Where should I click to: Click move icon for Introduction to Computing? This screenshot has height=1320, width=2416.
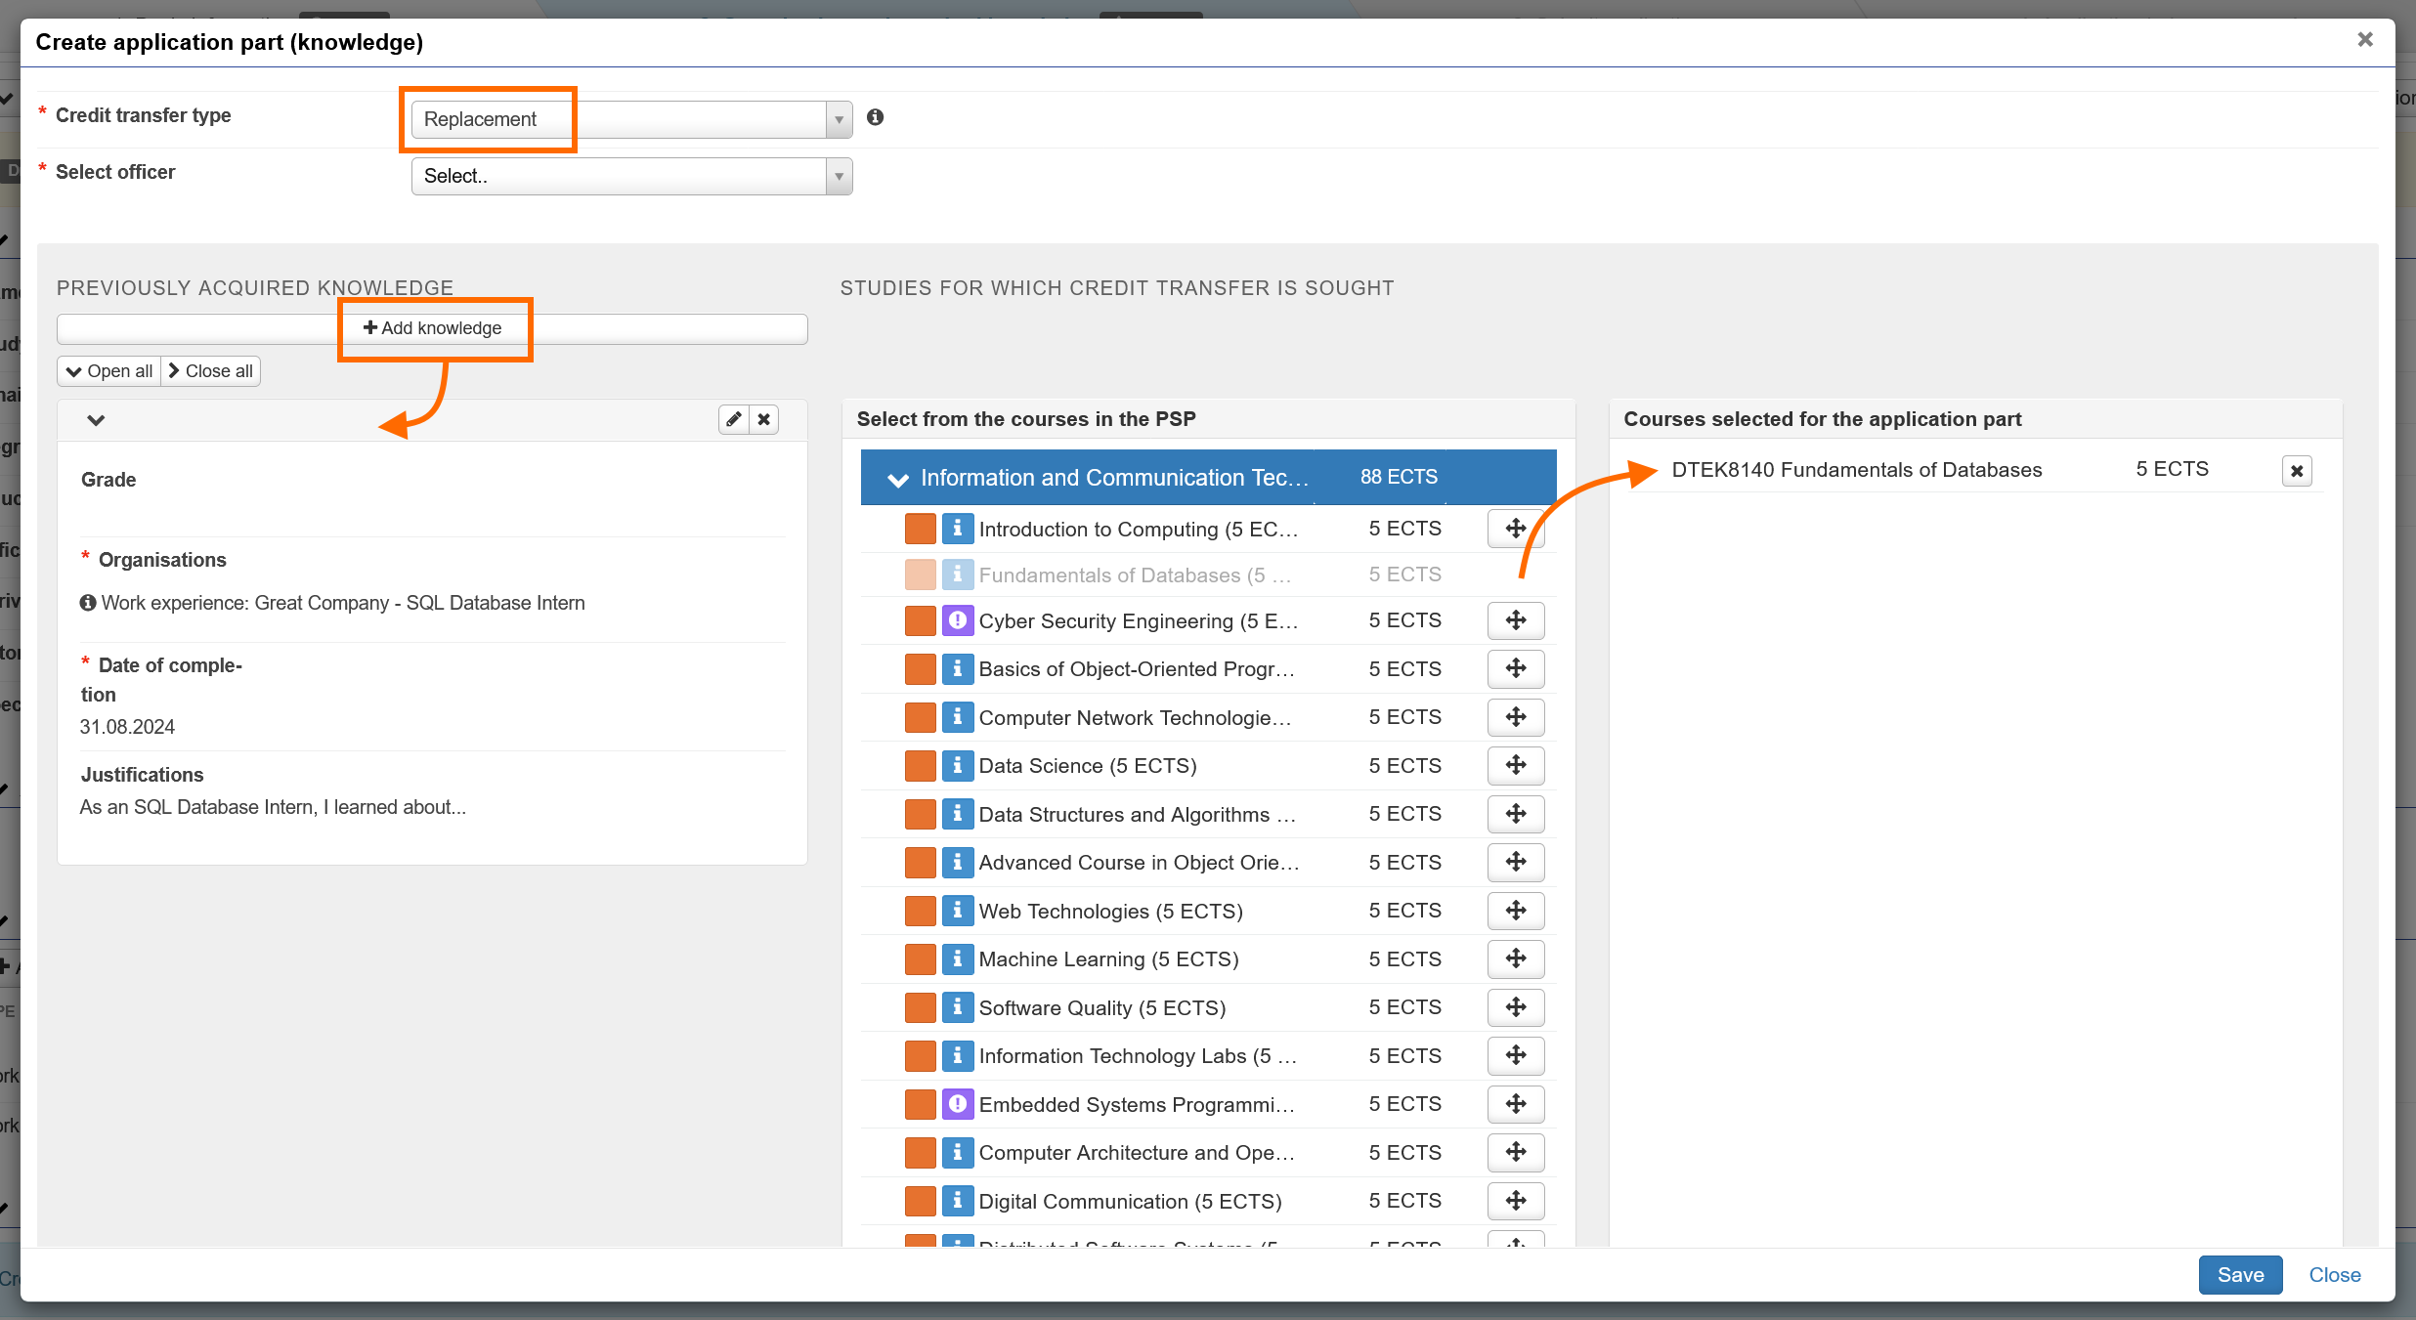(x=1515, y=529)
